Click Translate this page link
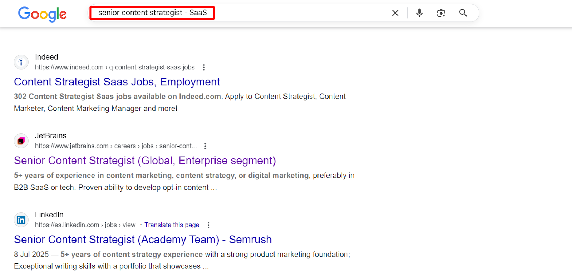 coord(172,225)
